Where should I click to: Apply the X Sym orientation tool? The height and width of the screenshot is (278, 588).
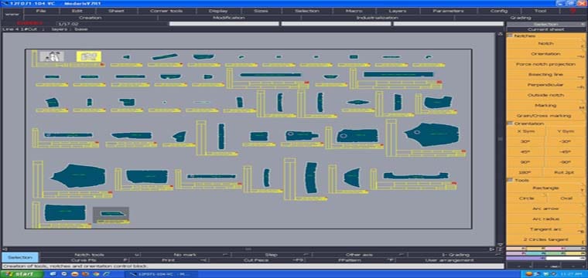[526, 131]
